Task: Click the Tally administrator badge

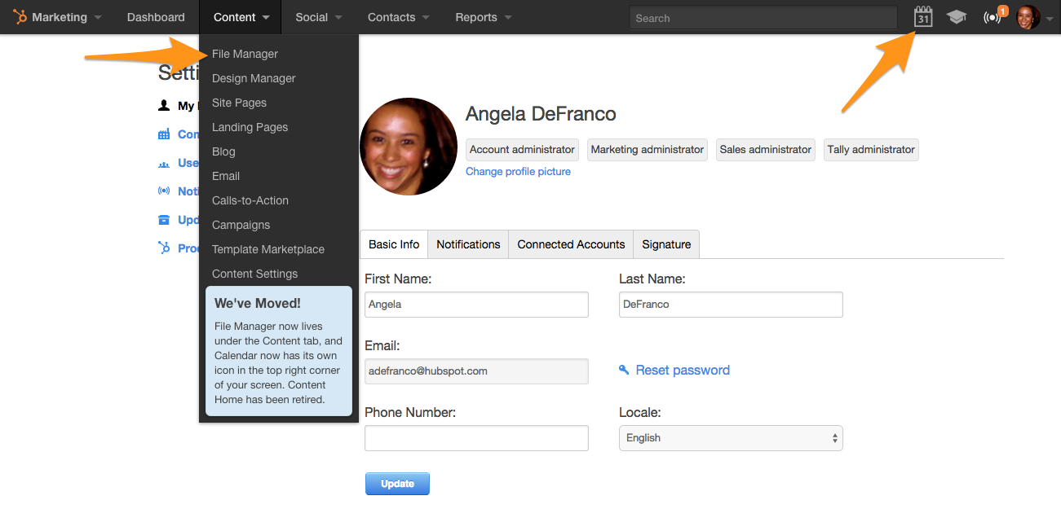Action: 871,150
